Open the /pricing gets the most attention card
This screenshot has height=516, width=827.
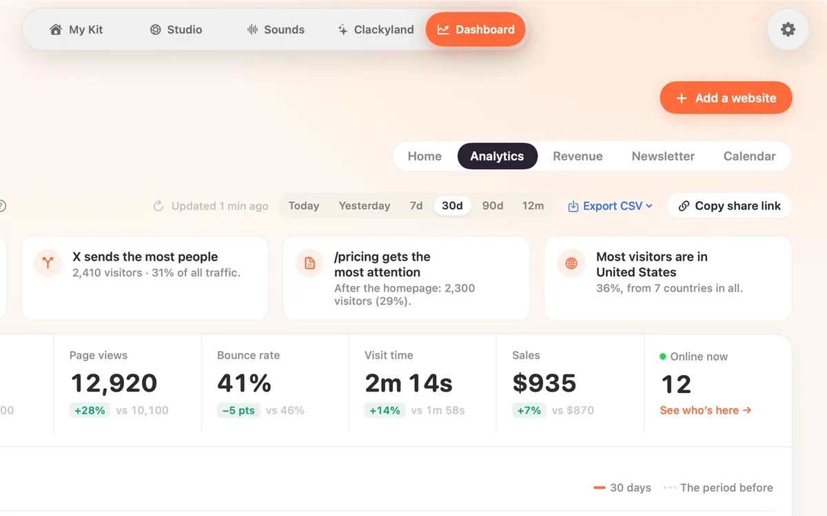[x=407, y=278]
